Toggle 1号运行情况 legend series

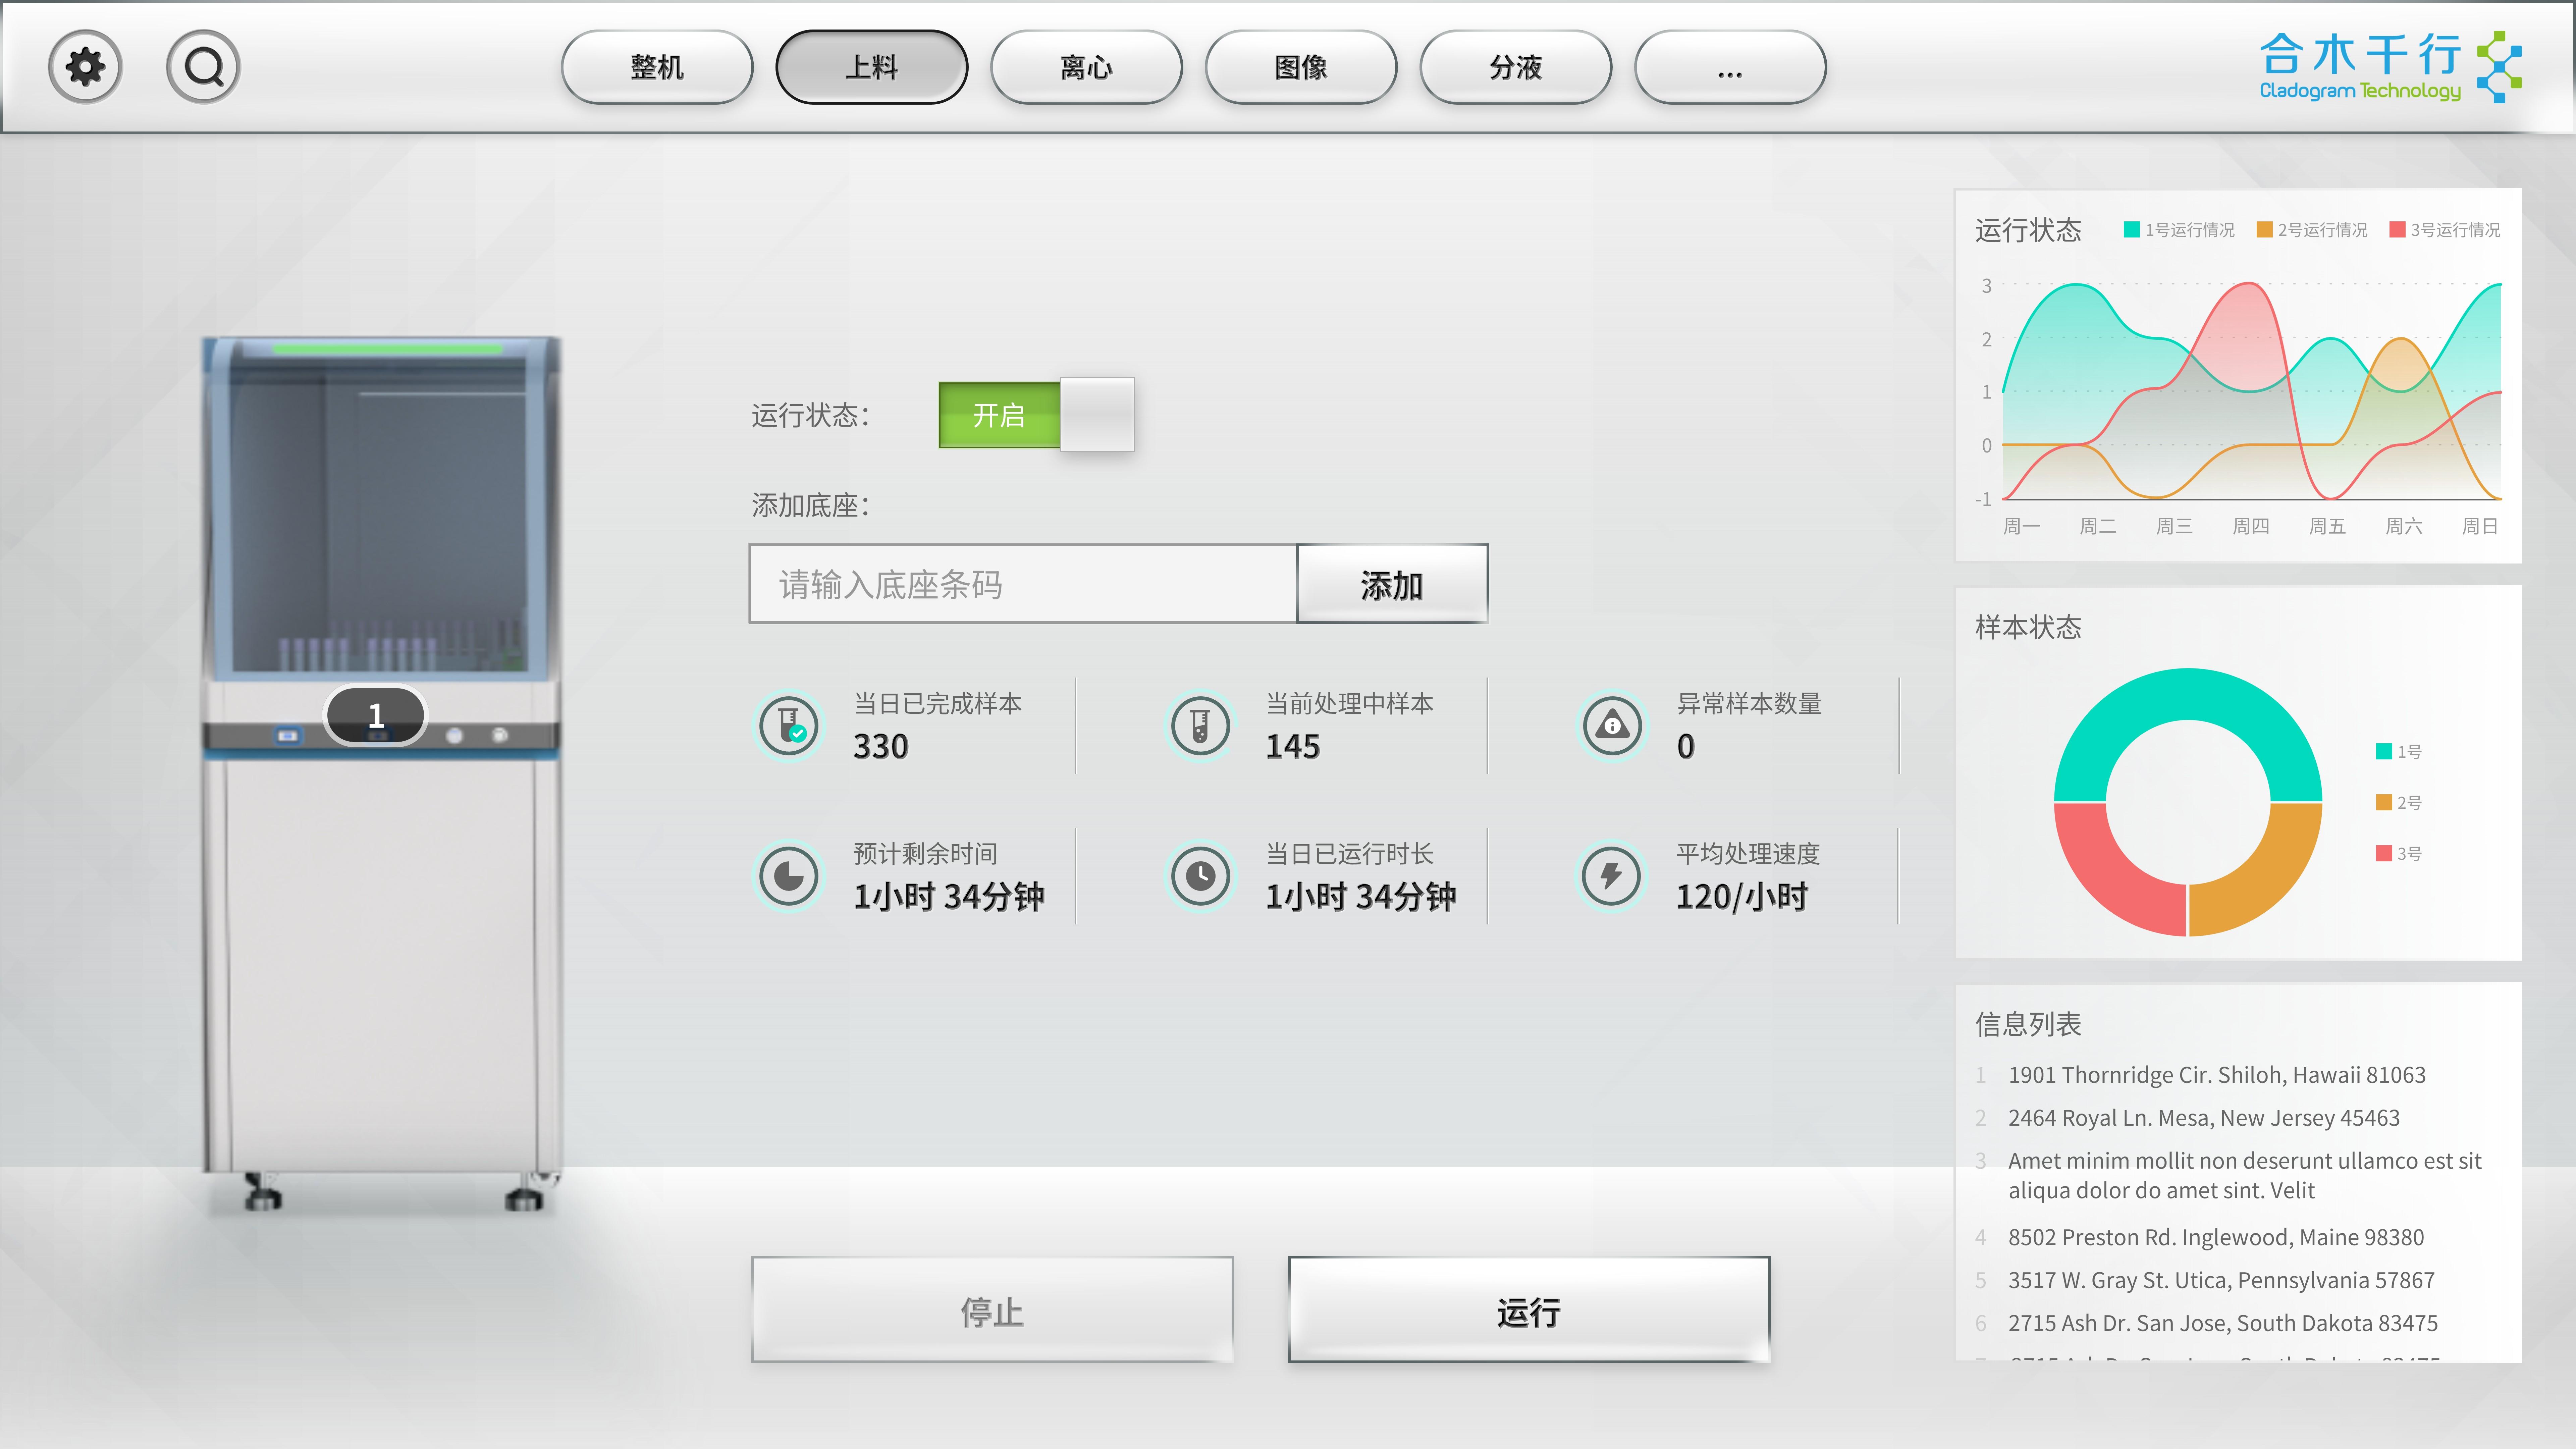click(x=2179, y=230)
